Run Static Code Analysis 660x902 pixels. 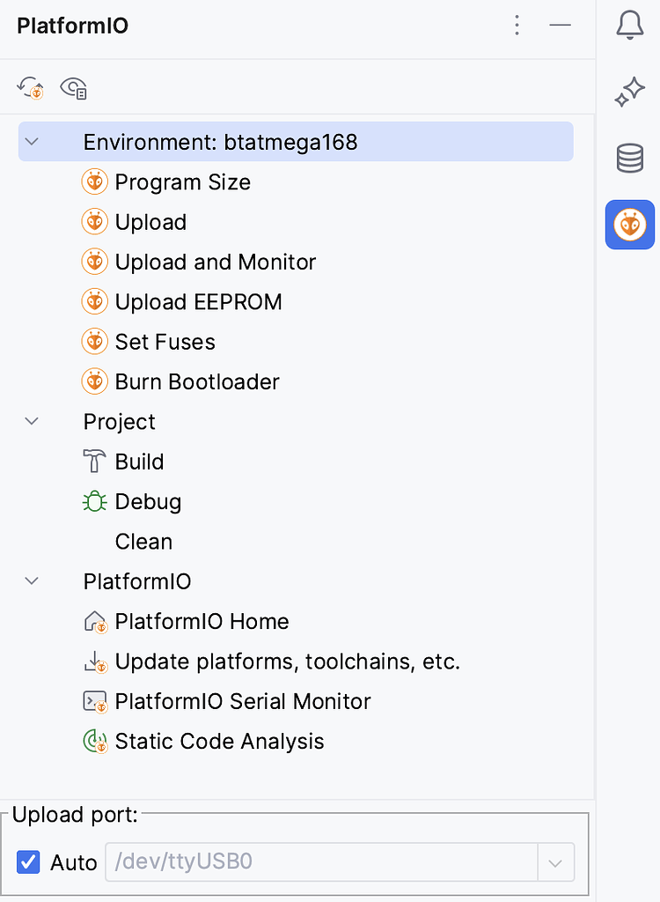pyautogui.click(x=219, y=741)
